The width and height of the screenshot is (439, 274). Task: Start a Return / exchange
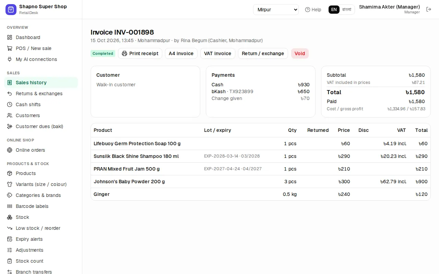pos(263,53)
